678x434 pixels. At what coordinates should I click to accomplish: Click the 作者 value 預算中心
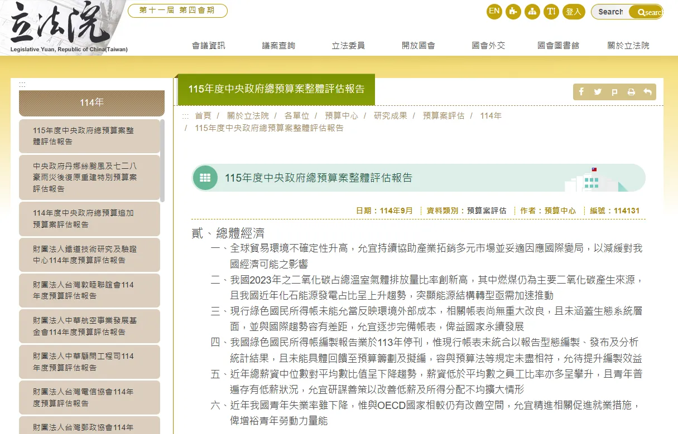[x=560, y=211]
